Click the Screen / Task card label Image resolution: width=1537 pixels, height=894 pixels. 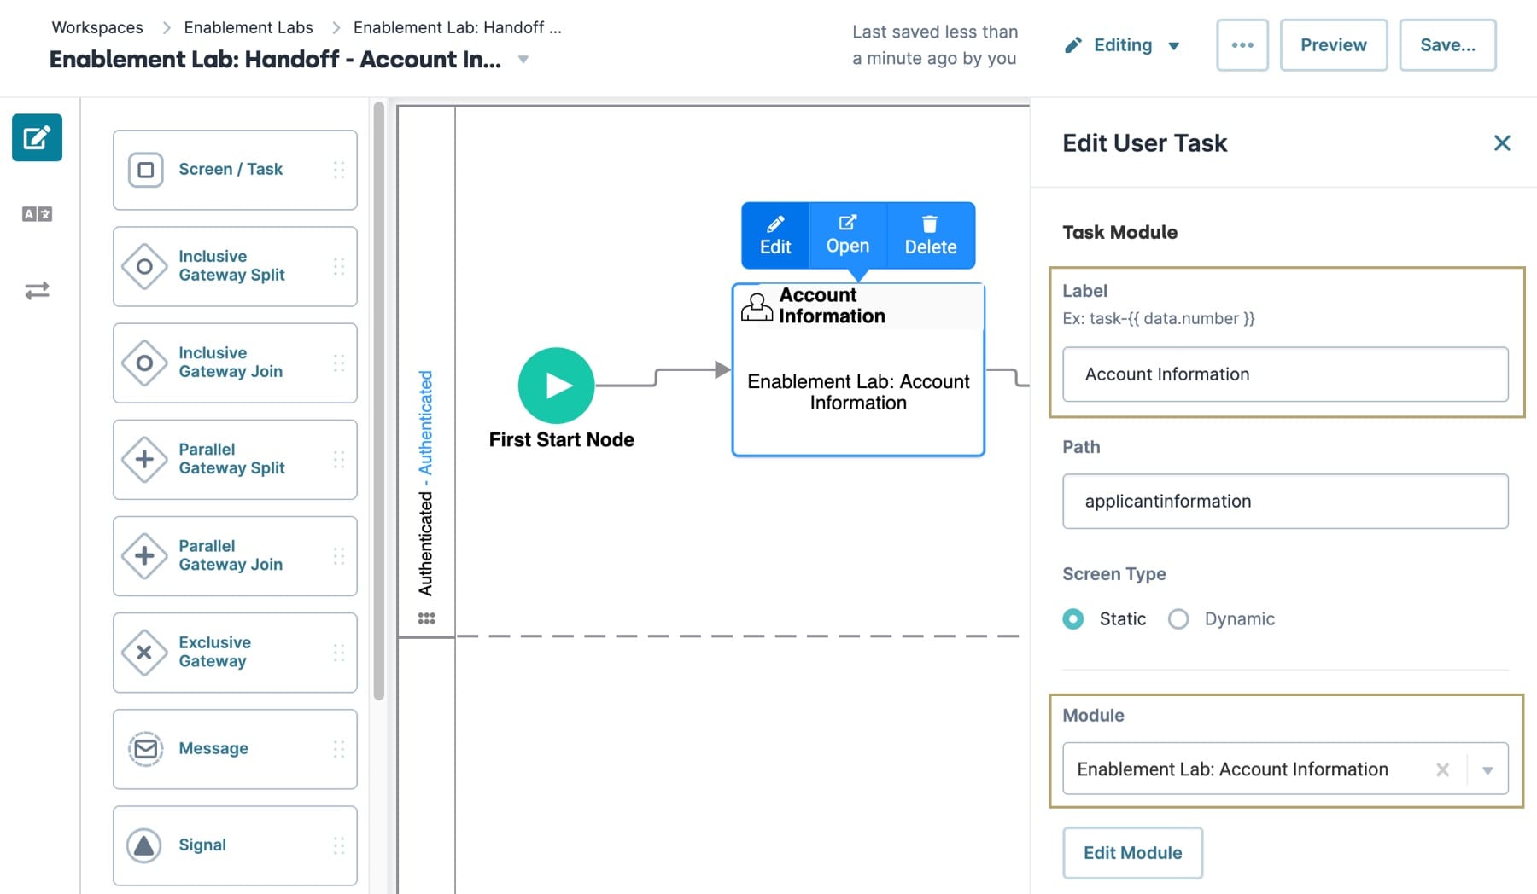(231, 170)
